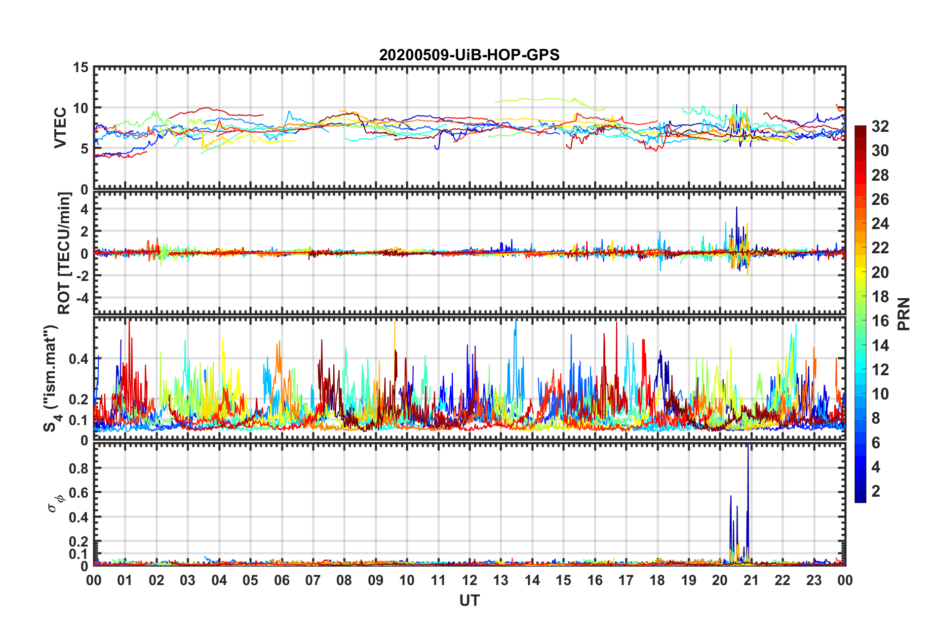Pick the dark red top of the PRN colorbar

click(x=860, y=129)
